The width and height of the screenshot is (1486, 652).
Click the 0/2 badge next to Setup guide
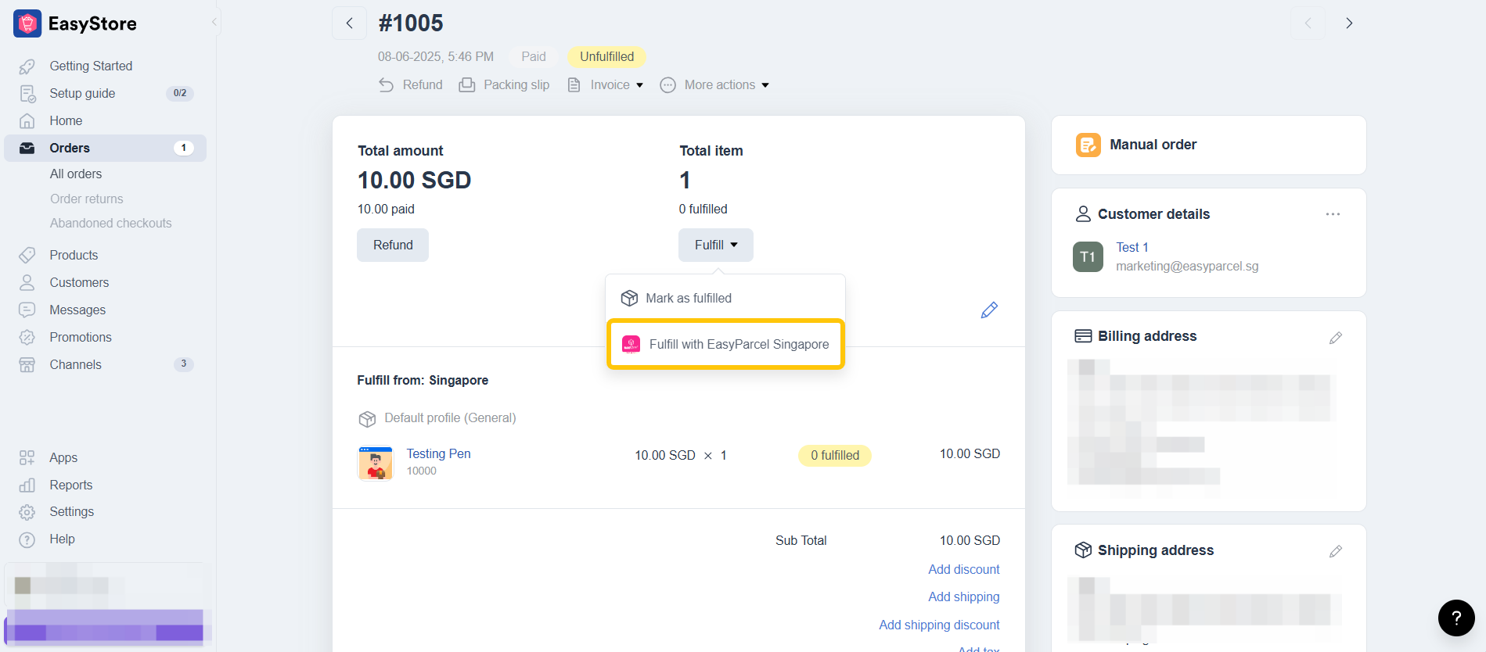[180, 93]
